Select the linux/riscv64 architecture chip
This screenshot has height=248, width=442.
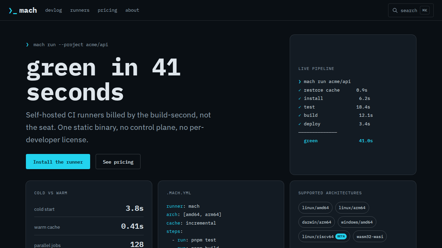[x=324, y=237]
